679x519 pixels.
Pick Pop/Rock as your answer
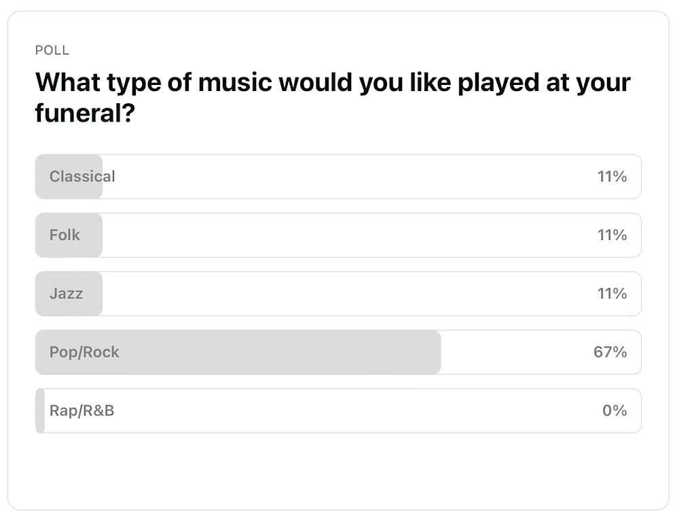(x=337, y=352)
